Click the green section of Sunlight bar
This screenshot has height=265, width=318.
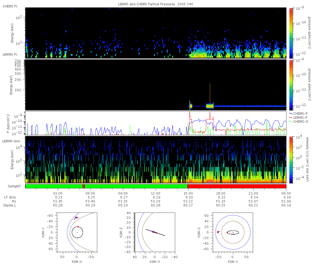(x=136, y=186)
